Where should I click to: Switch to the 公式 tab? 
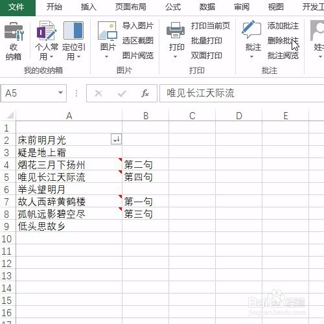tap(173, 7)
